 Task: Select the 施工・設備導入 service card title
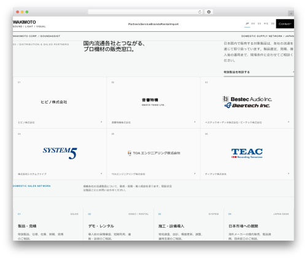coord(171,226)
